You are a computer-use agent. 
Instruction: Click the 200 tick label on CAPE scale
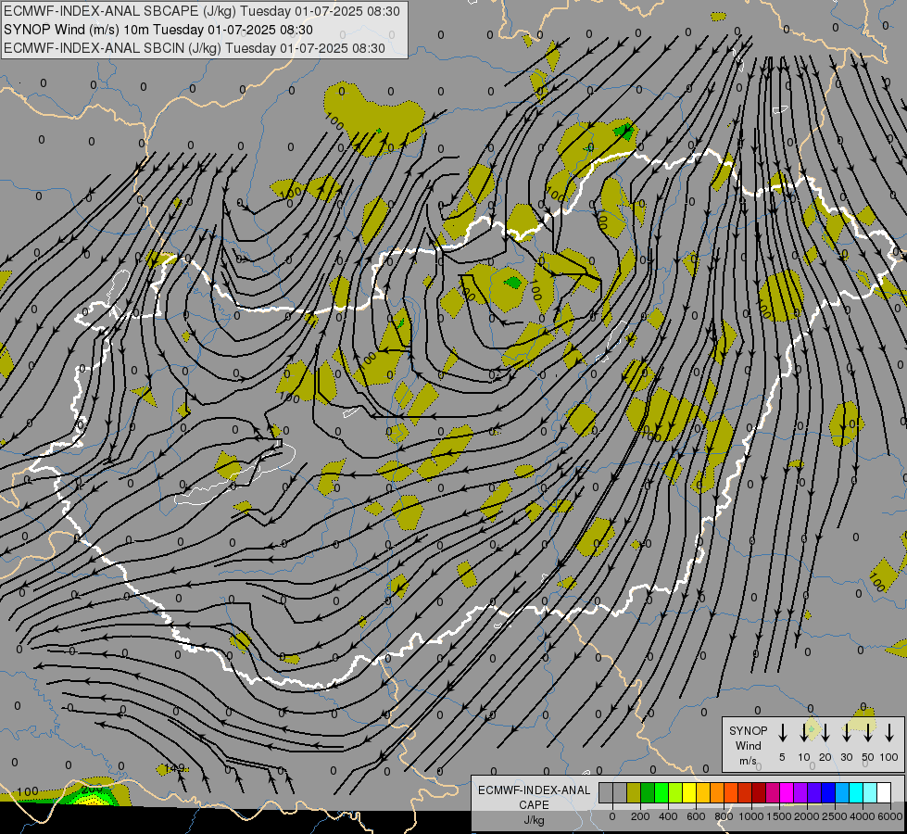click(x=640, y=816)
